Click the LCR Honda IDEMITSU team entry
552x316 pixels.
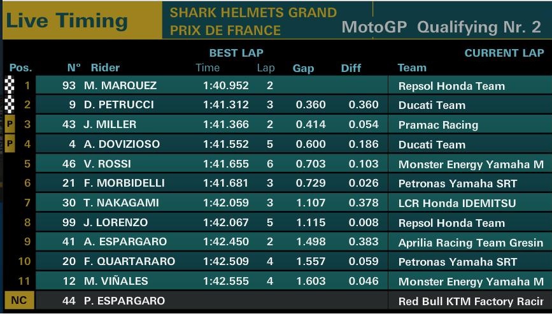[x=456, y=203]
